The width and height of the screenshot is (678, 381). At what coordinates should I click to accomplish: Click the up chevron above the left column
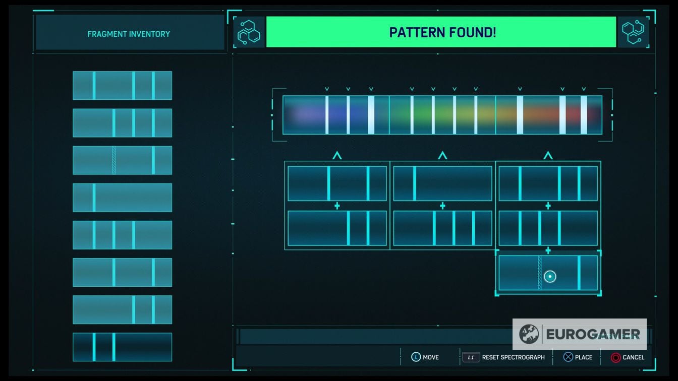337,156
